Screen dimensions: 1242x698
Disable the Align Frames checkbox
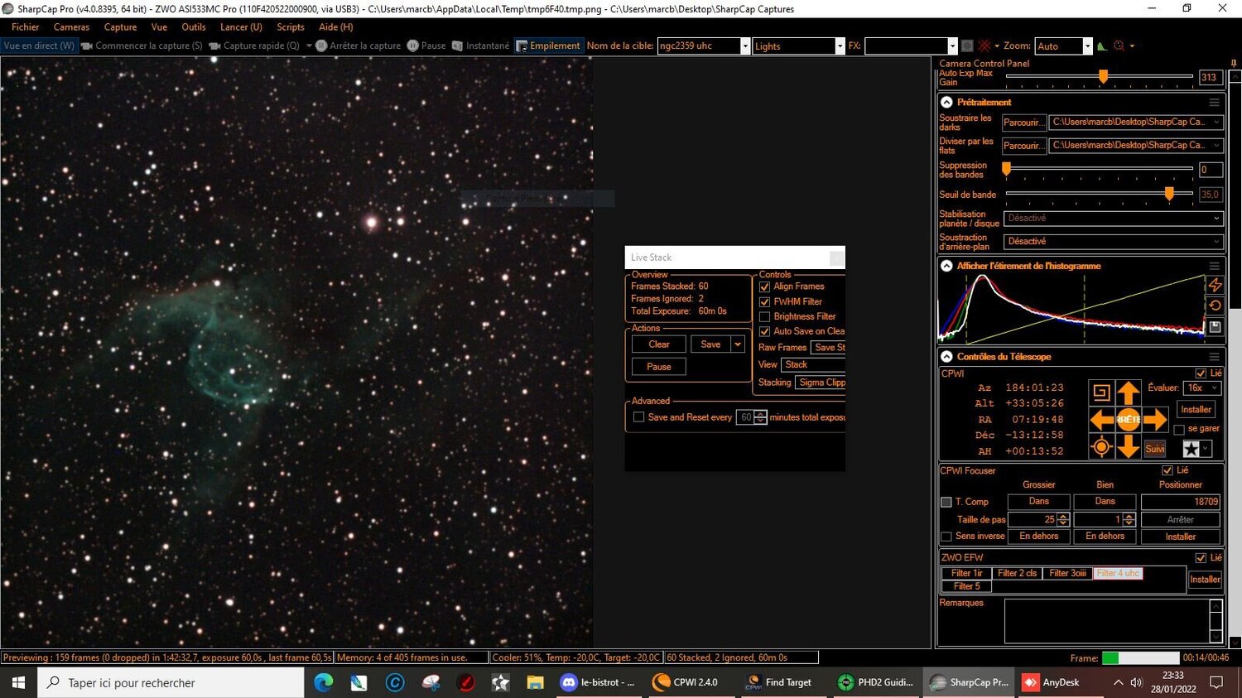pos(763,286)
